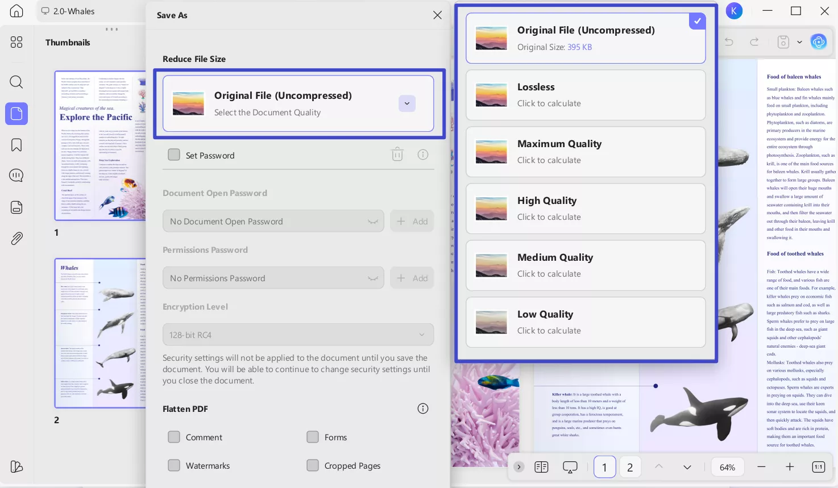Zoom out with the minus icon
The width and height of the screenshot is (838, 488).
coord(762,467)
